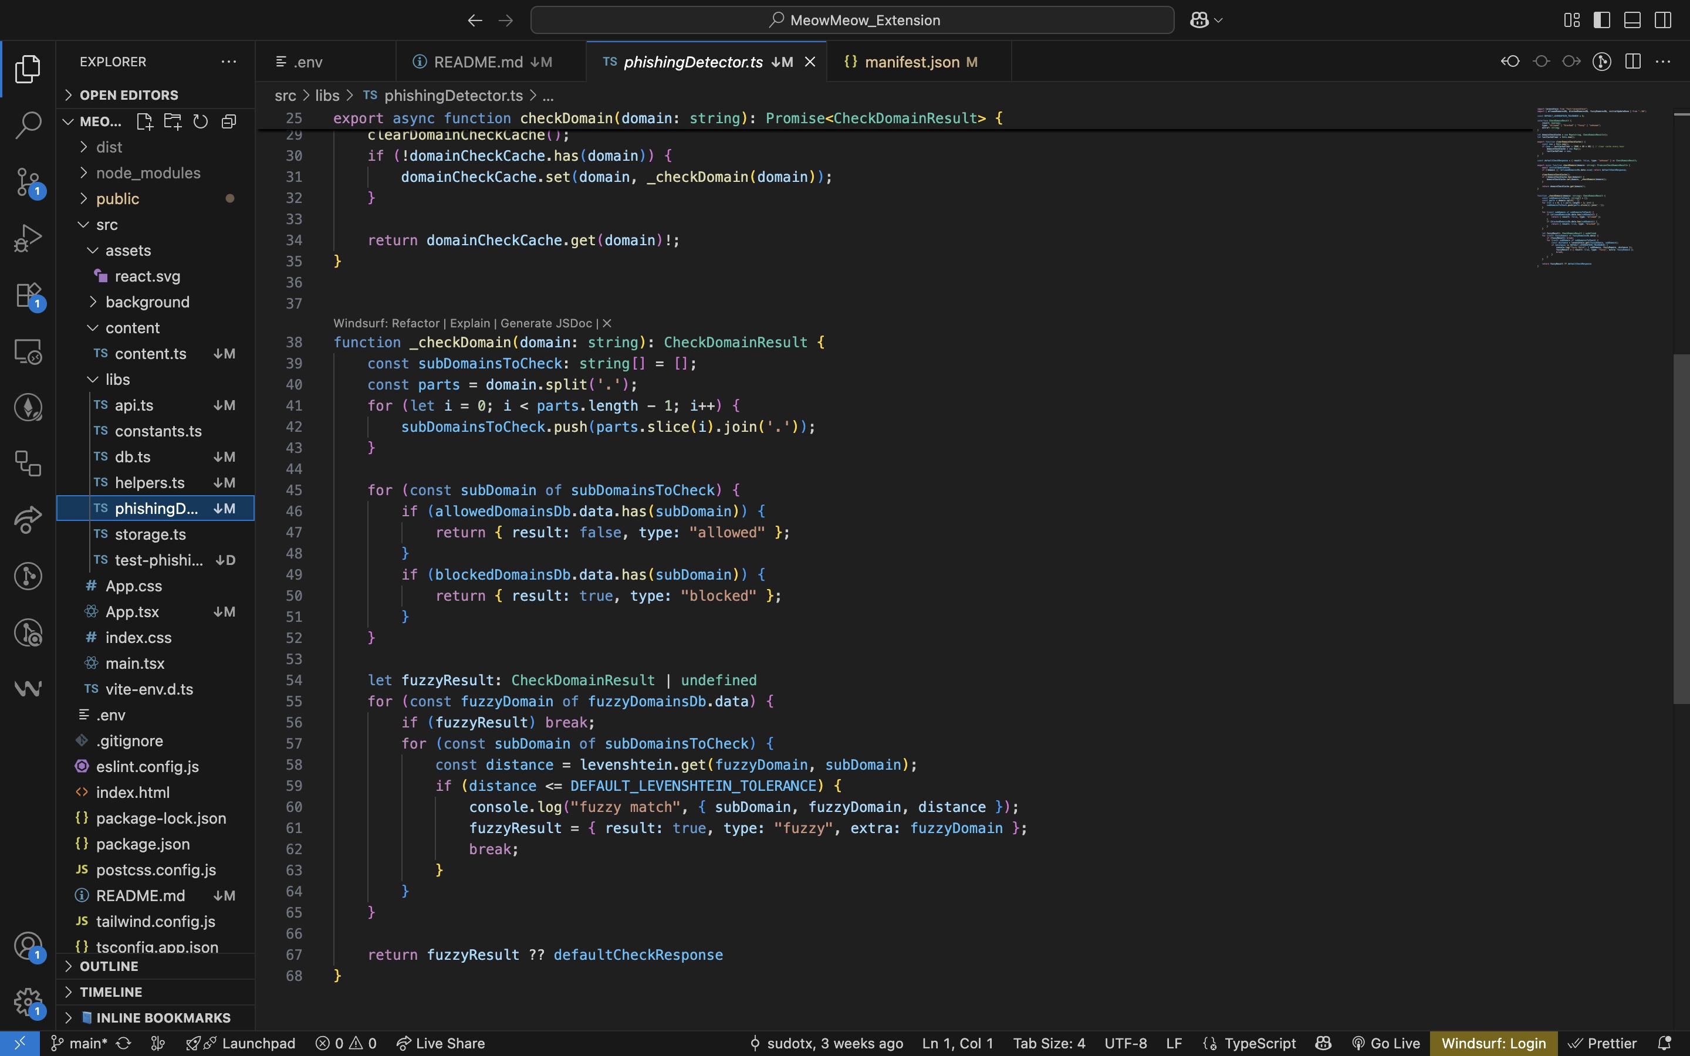This screenshot has height=1056, width=1690.
Task: Toggle the Secondary Side Bar layout button
Action: tap(1663, 21)
